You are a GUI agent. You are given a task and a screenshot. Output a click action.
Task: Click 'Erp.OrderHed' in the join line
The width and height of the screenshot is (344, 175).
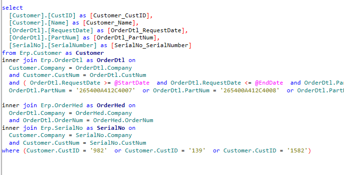click(61, 105)
